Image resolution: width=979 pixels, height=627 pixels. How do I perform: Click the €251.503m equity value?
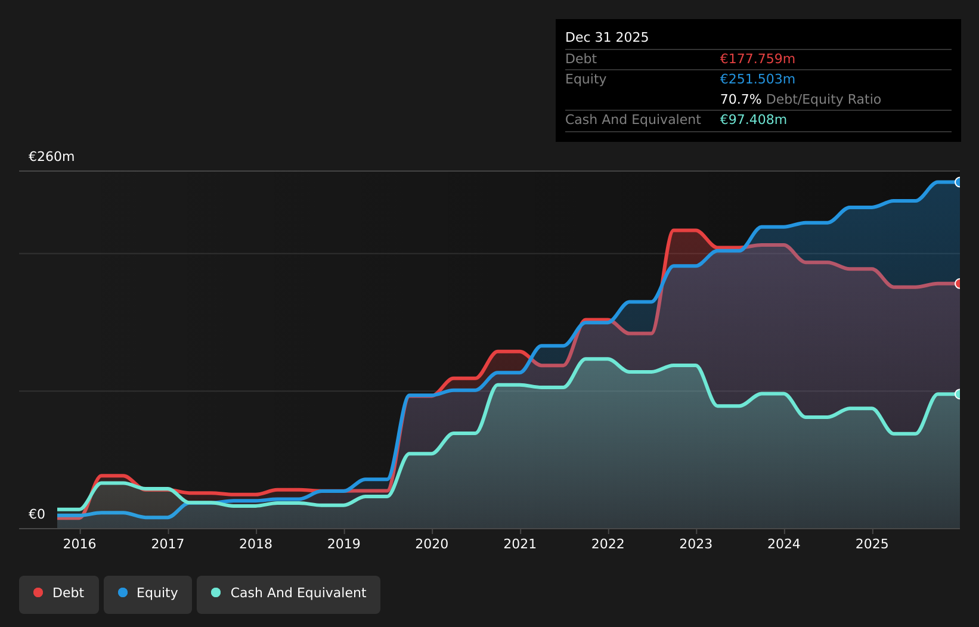[x=758, y=79]
